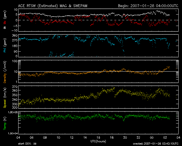Click the '320' tick label on Speed axis
The height and width of the screenshot is (146, 182).
15,107
